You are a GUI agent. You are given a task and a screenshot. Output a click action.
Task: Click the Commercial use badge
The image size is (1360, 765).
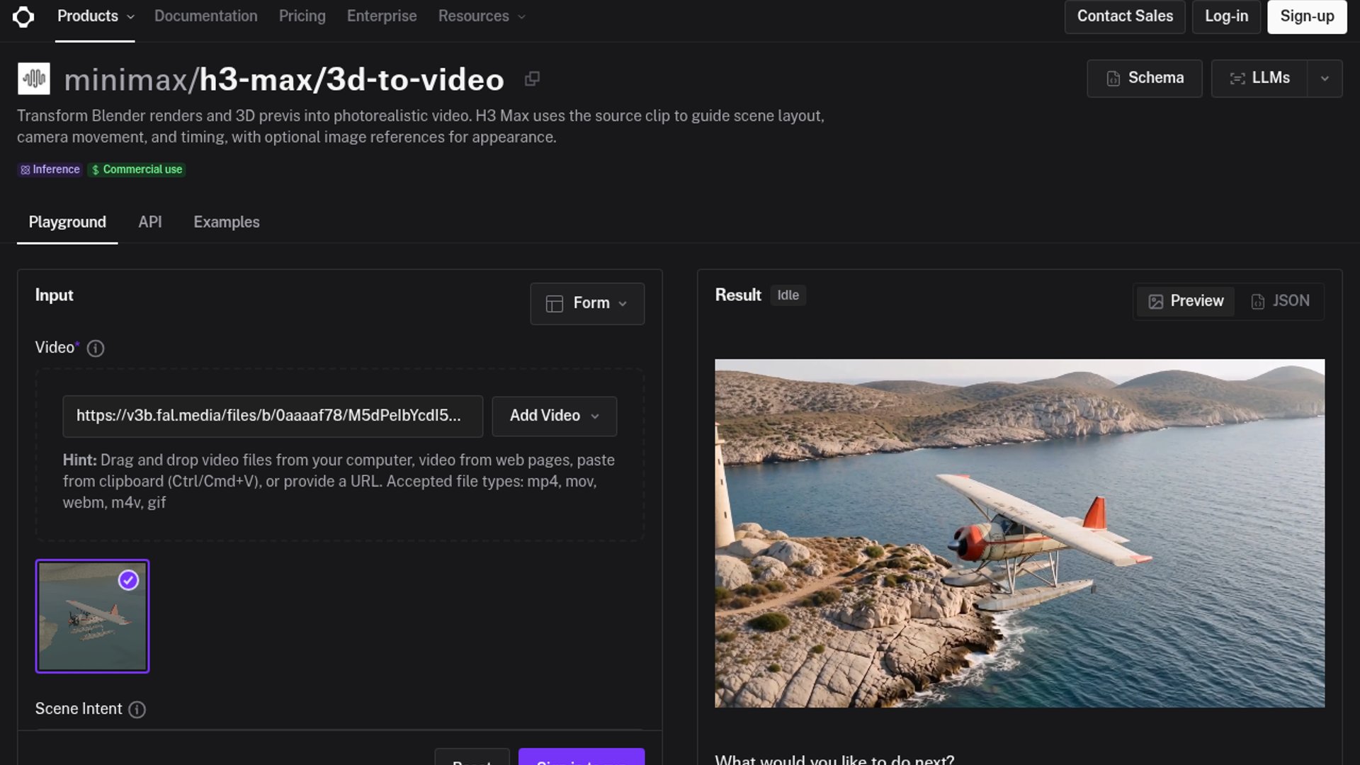pyautogui.click(x=137, y=169)
